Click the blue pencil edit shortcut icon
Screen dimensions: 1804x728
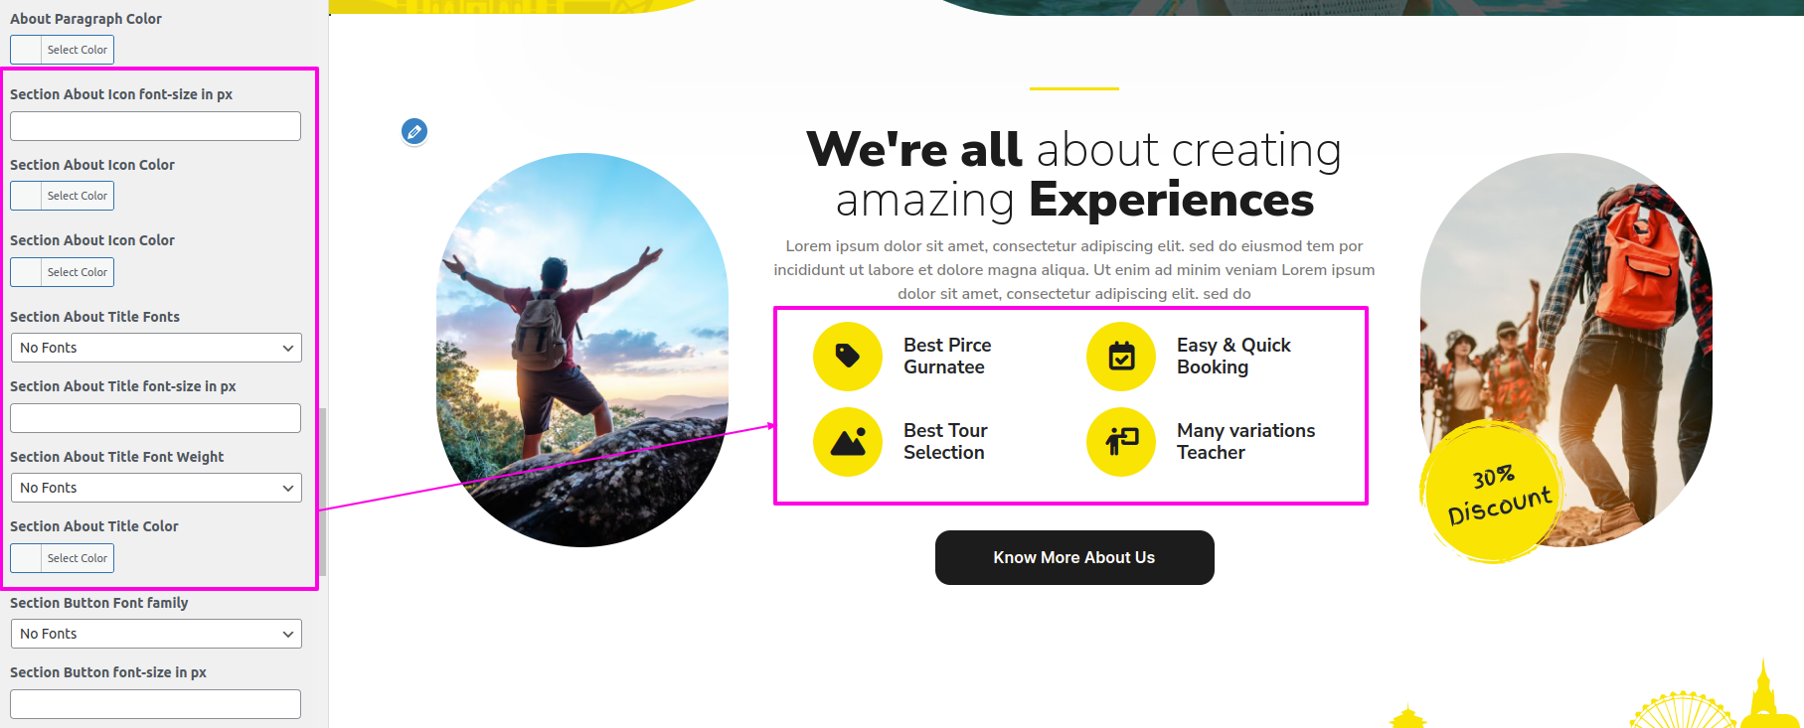(414, 131)
